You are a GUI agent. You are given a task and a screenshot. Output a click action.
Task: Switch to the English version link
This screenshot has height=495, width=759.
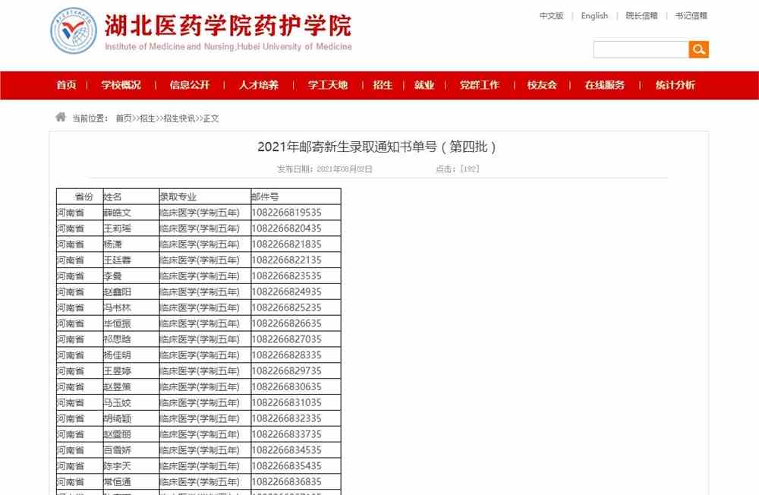(594, 15)
